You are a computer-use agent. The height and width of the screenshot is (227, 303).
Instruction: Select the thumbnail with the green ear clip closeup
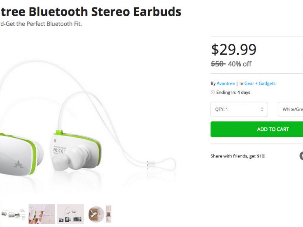(42, 214)
